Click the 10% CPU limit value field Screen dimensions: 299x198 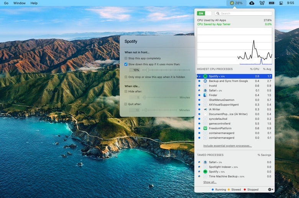[x=135, y=70]
